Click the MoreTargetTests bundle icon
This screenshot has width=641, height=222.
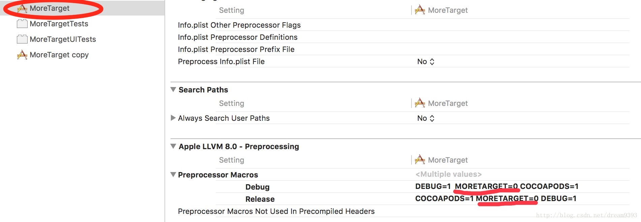click(x=22, y=24)
